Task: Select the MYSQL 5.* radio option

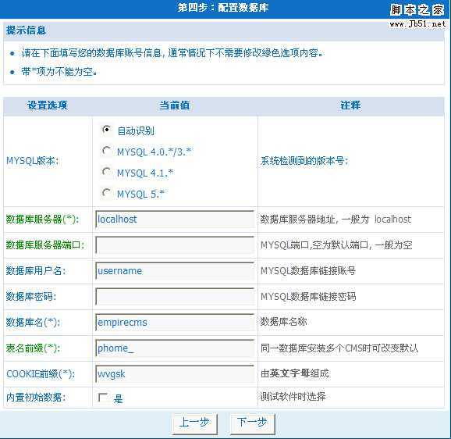Action: [x=106, y=193]
